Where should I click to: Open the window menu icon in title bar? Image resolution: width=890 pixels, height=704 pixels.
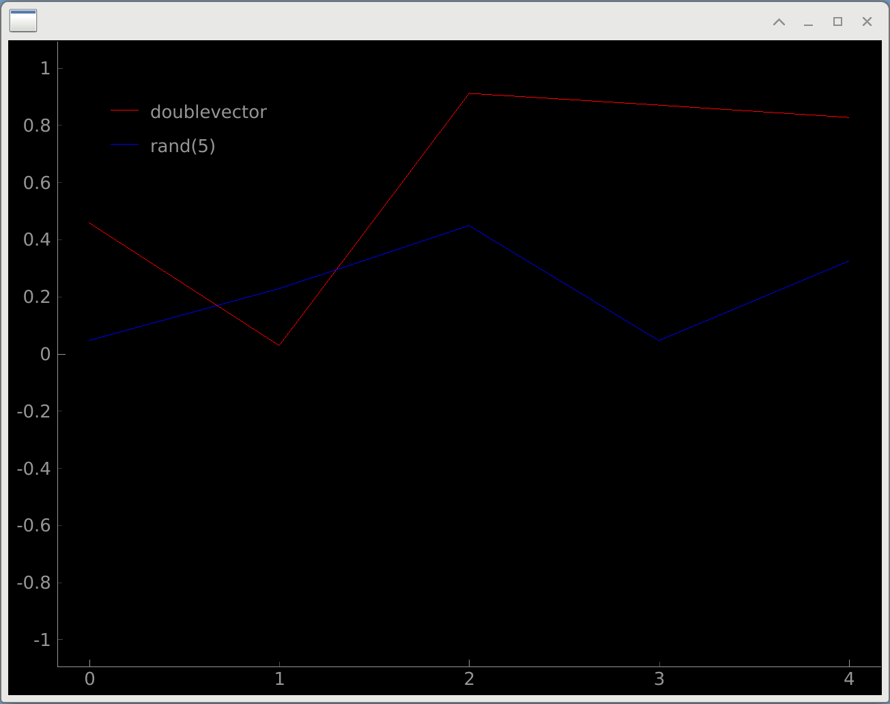point(23,21)
